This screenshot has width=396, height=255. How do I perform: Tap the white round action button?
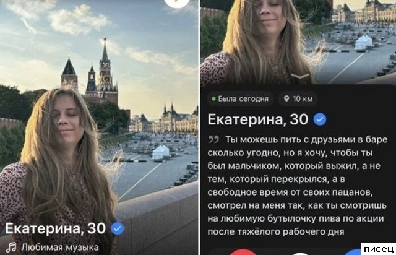click(x=299, y=253)
